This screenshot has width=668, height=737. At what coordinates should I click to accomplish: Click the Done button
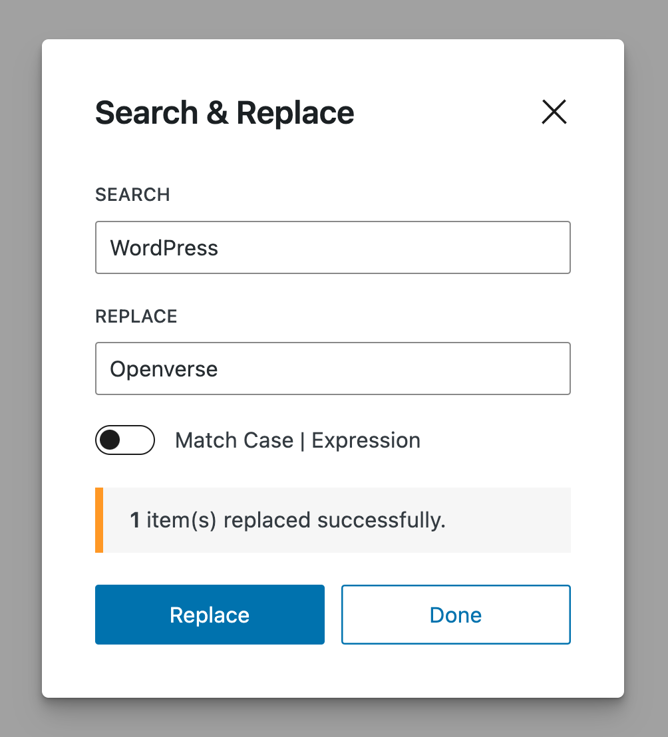(456, 615)
